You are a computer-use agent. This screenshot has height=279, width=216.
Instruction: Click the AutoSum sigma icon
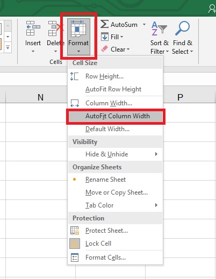[x=104, y=24]
